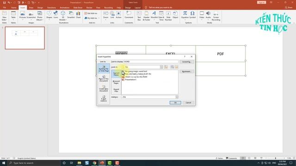Click the Bookmark button
Screen dimensions: 296x166
point(187,71)
